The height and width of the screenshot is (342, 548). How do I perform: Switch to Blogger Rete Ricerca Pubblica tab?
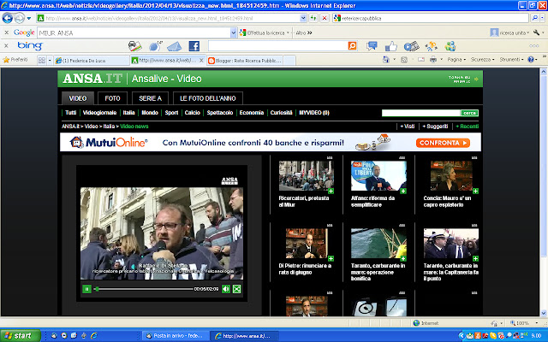coord(245,61)
